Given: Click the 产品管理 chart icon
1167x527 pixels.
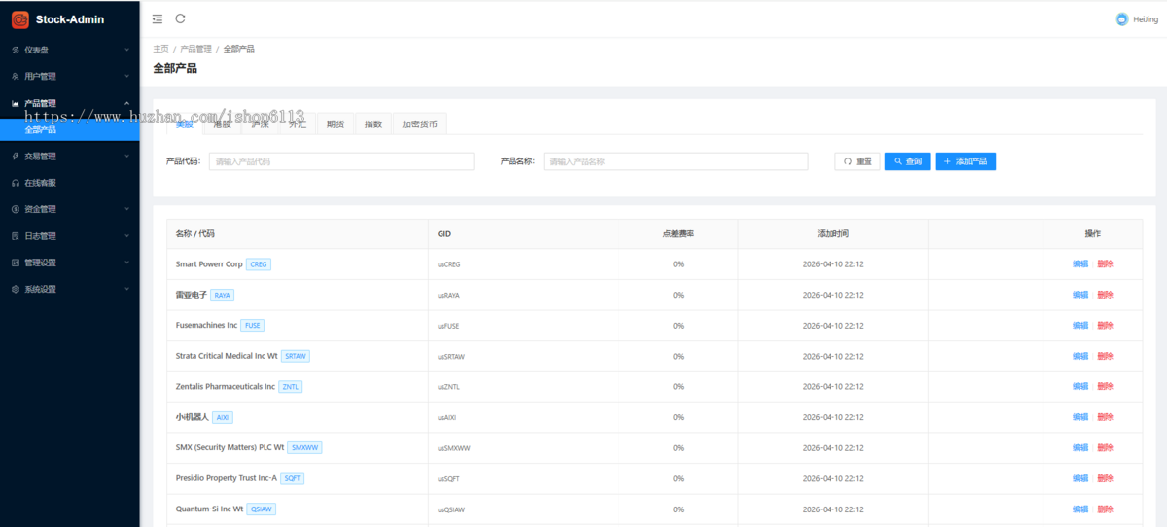Looking at the screenshot, I should tap(16, 103).
